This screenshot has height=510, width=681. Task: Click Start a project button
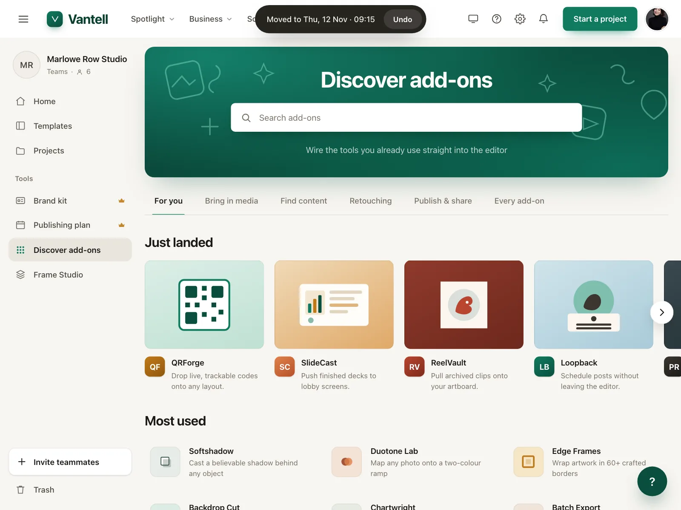[x=600, y=19]
